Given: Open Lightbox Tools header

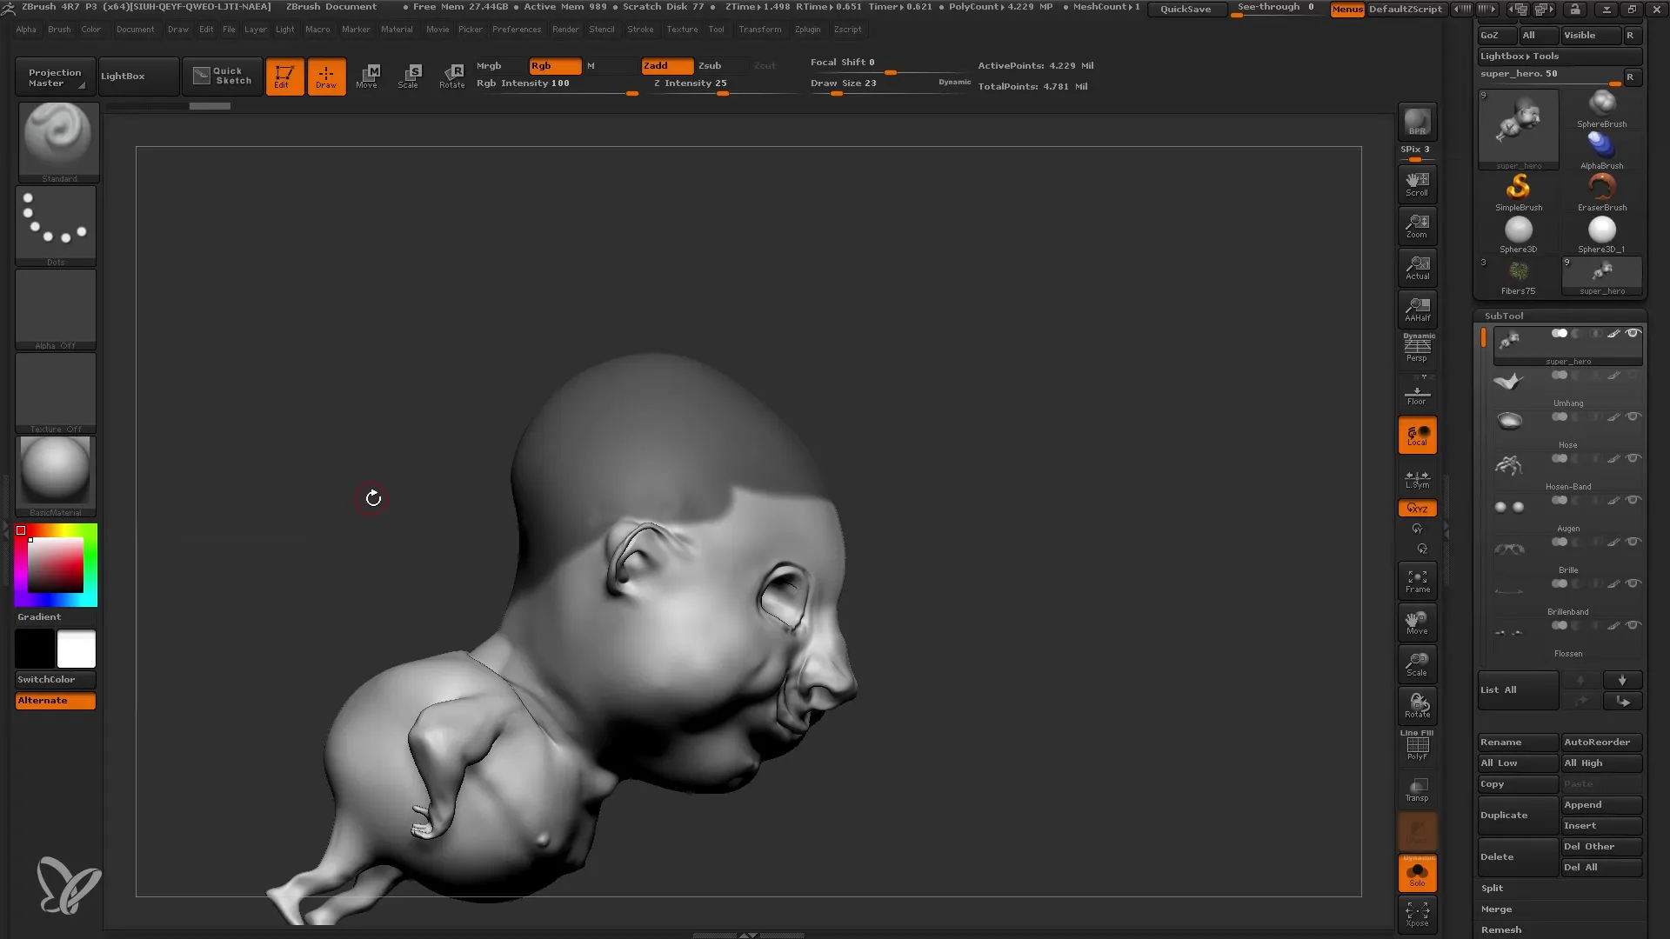Looking at the screenshot, I should click(x=1560, y=57).
